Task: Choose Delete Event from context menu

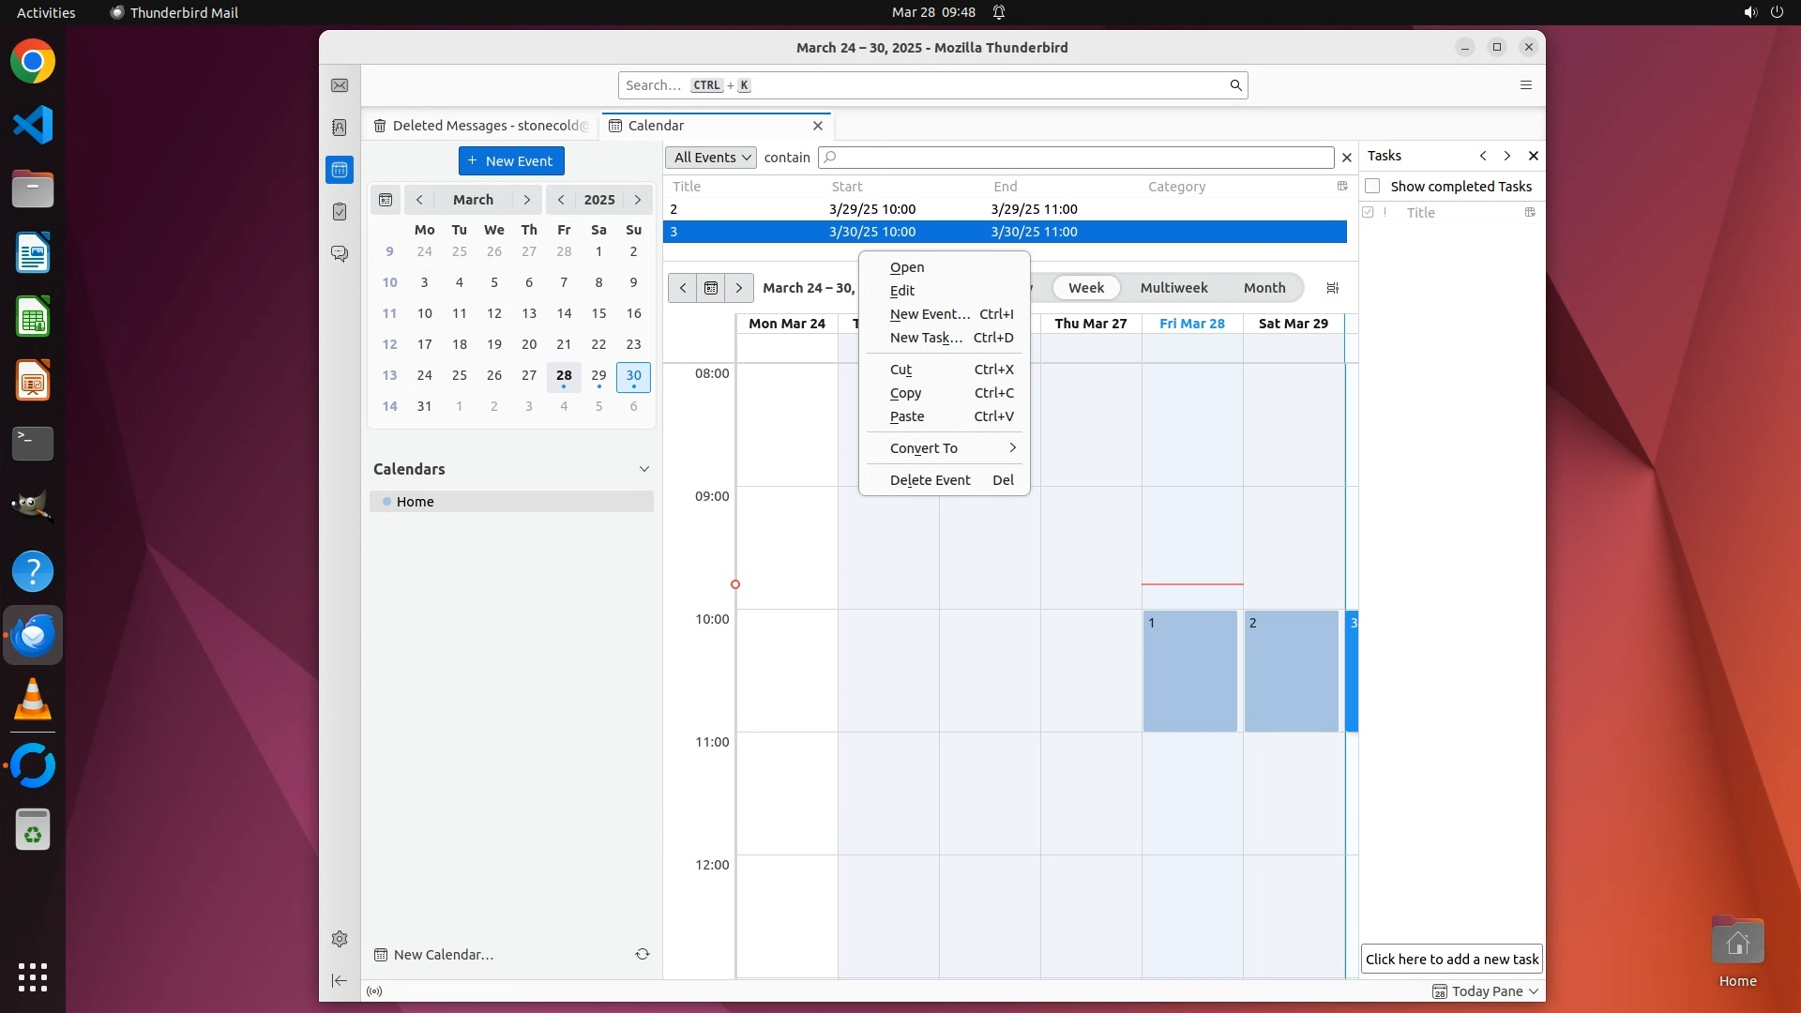Action: point(931,480)
